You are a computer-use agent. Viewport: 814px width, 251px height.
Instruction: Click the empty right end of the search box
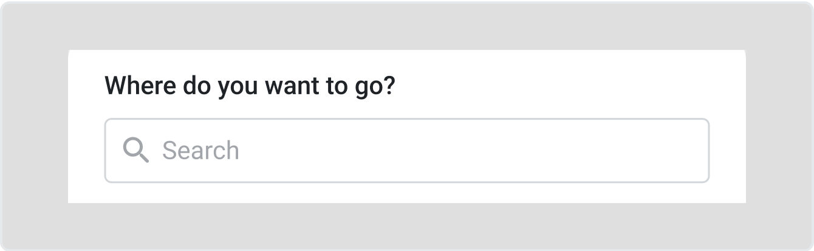(x=668, y=151)
